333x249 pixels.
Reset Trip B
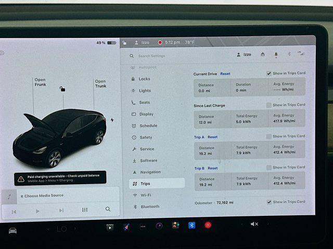pos(213,168)
